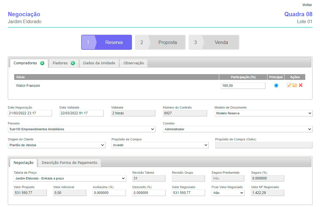Go to step 3 Venda
The width and height of the screenshot is (320, 207).
[x=214, y=42]
